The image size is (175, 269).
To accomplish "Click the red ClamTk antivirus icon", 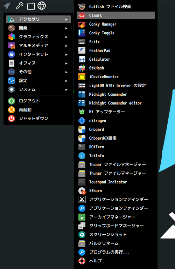I will point(82,15).
